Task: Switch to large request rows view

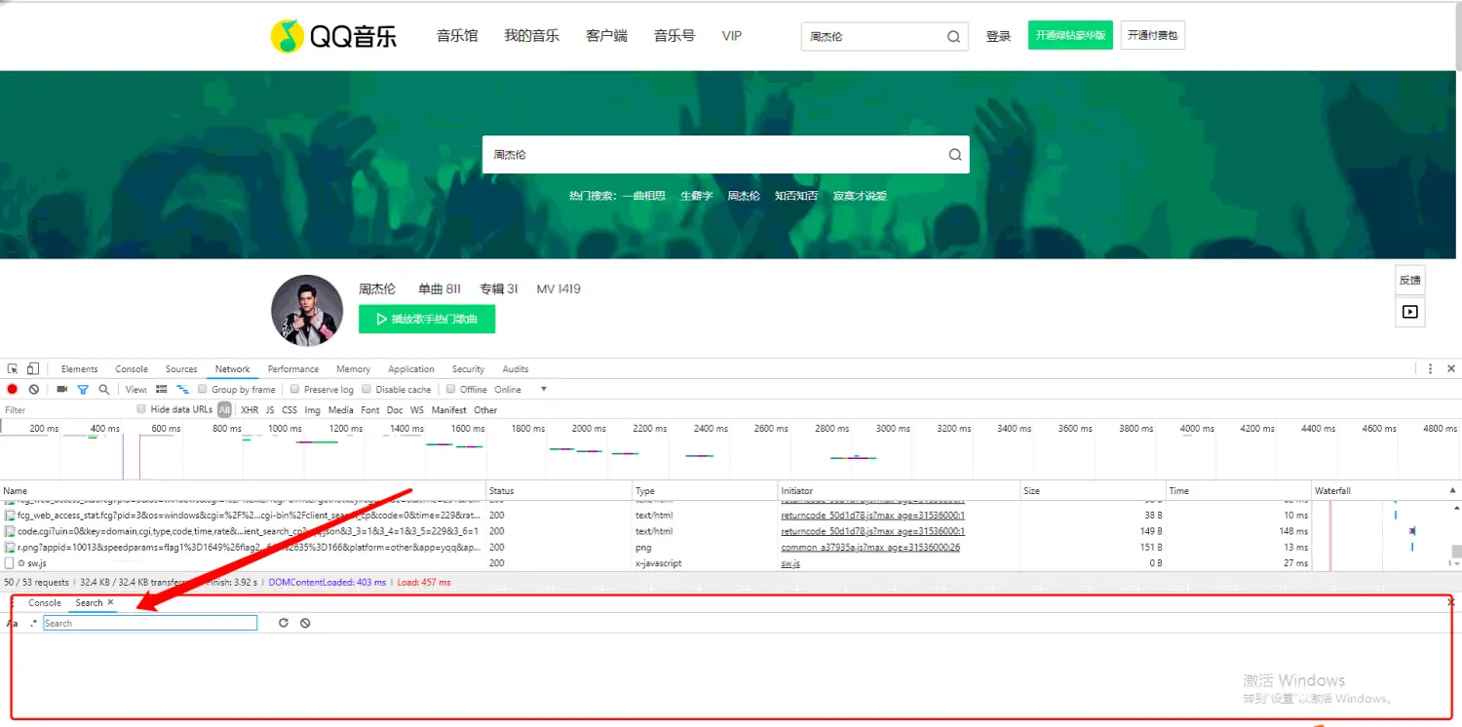Action: click(x=162, y=390)
